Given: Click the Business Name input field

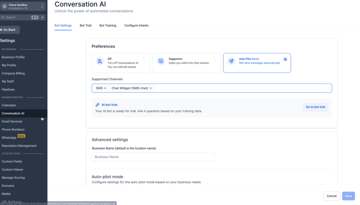Looking at the screenshot, I should pyautogui.click(x=153, y=157).
